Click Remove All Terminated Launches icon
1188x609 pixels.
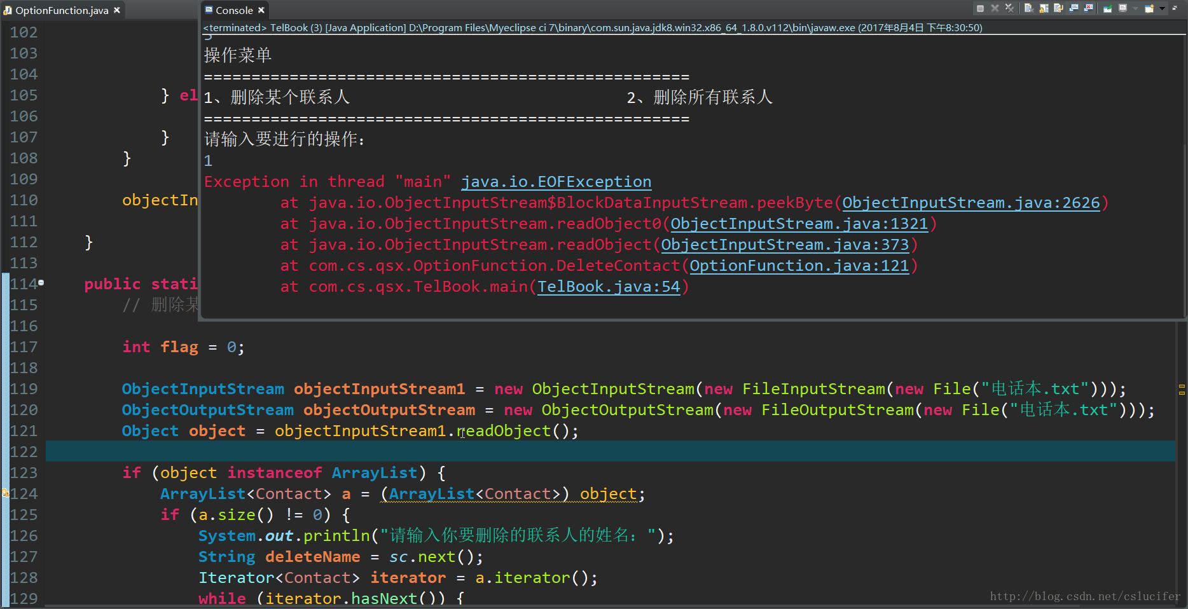coord(1009,8)
